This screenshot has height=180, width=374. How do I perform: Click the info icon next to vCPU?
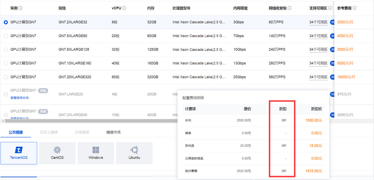pyautogui.click(x=124, y=8)
